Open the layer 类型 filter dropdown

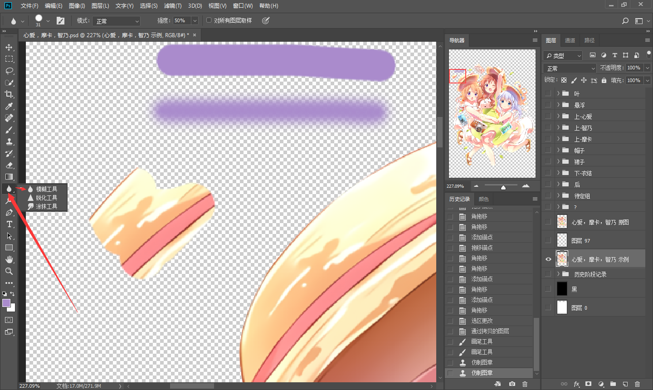[563, 55]
